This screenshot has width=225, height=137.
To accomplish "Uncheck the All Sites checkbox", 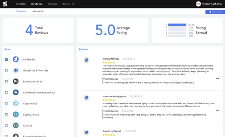I will point(6,59).
